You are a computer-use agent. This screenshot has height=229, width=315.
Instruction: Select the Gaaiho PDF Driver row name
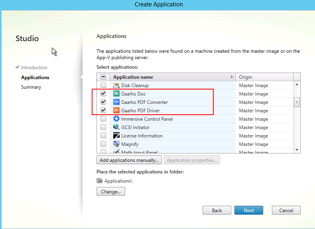click(x=140, y=111)
